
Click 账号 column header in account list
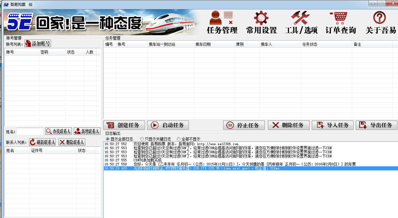coord(22,52)
